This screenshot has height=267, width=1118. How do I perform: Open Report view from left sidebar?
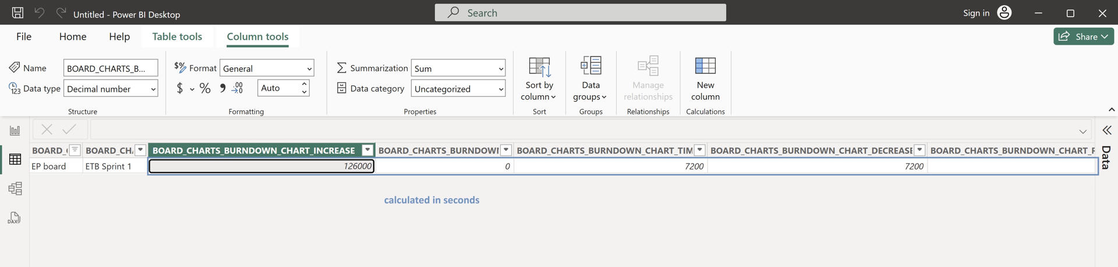click(x=15, y=131)
